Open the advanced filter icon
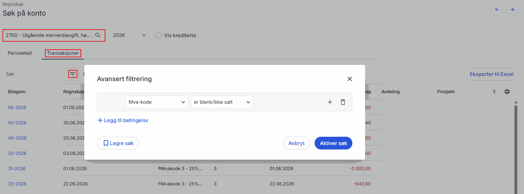This screenshot has height=194, width=524. tap(73, 74)
